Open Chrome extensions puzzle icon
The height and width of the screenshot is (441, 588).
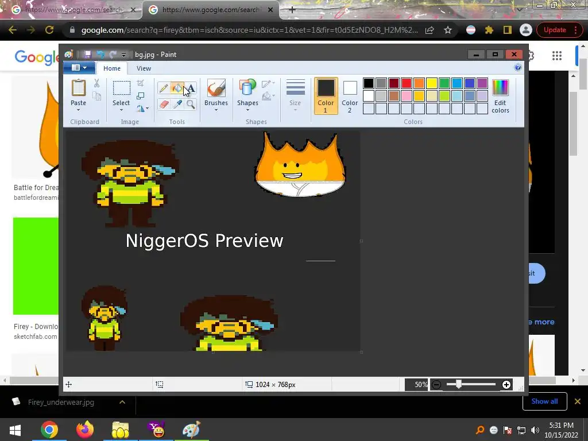pos(489,30)
